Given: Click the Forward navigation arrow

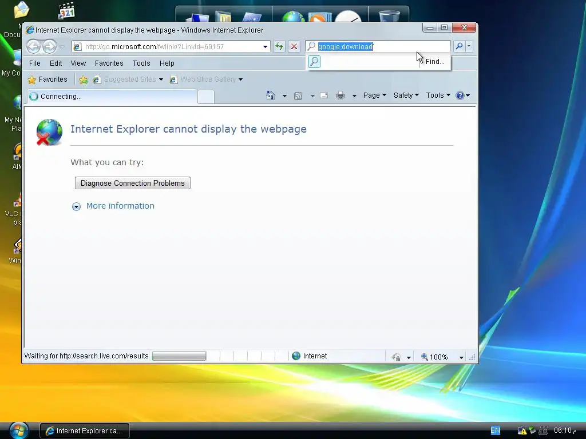Looking at the screenshot, I should click(49, 47).
